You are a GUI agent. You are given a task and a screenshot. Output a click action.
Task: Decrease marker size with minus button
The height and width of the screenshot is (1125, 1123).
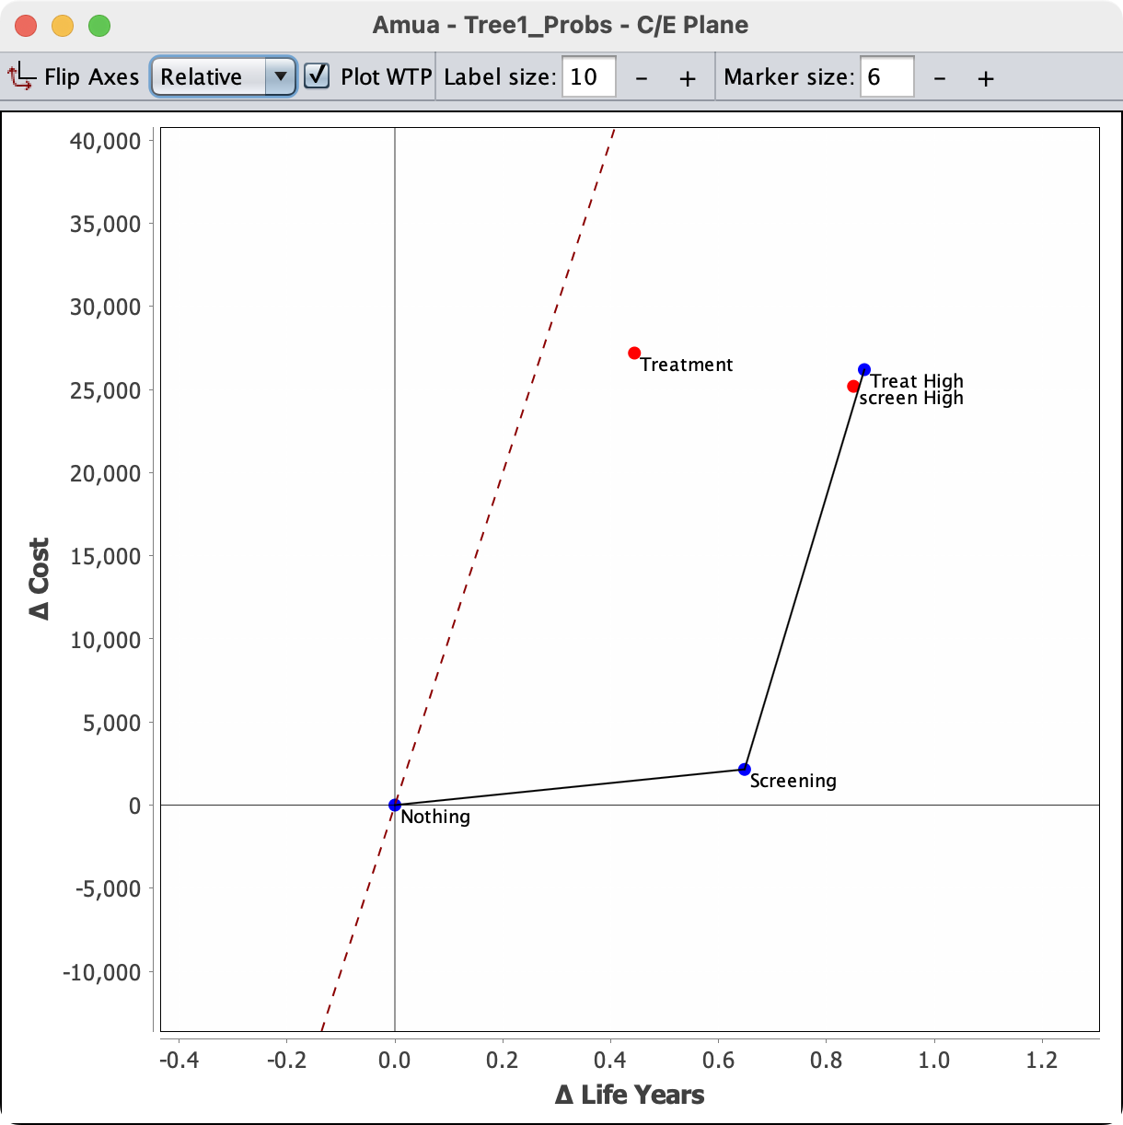click(x=940, y=78)
